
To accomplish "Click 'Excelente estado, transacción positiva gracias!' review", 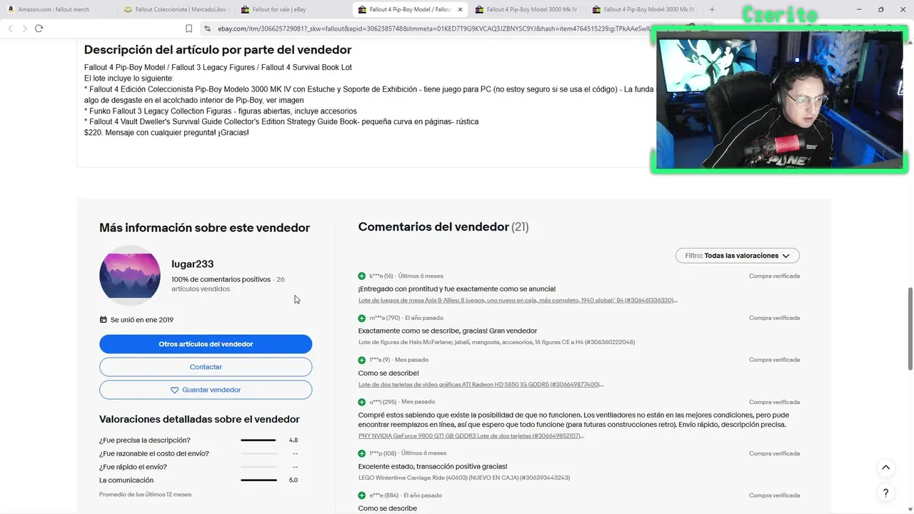I will 433,467.
